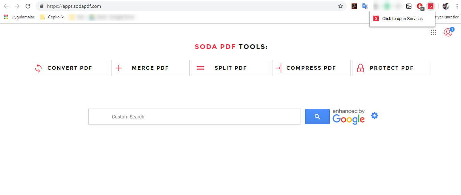Click the blue search magnifier button

coord(317,117)
